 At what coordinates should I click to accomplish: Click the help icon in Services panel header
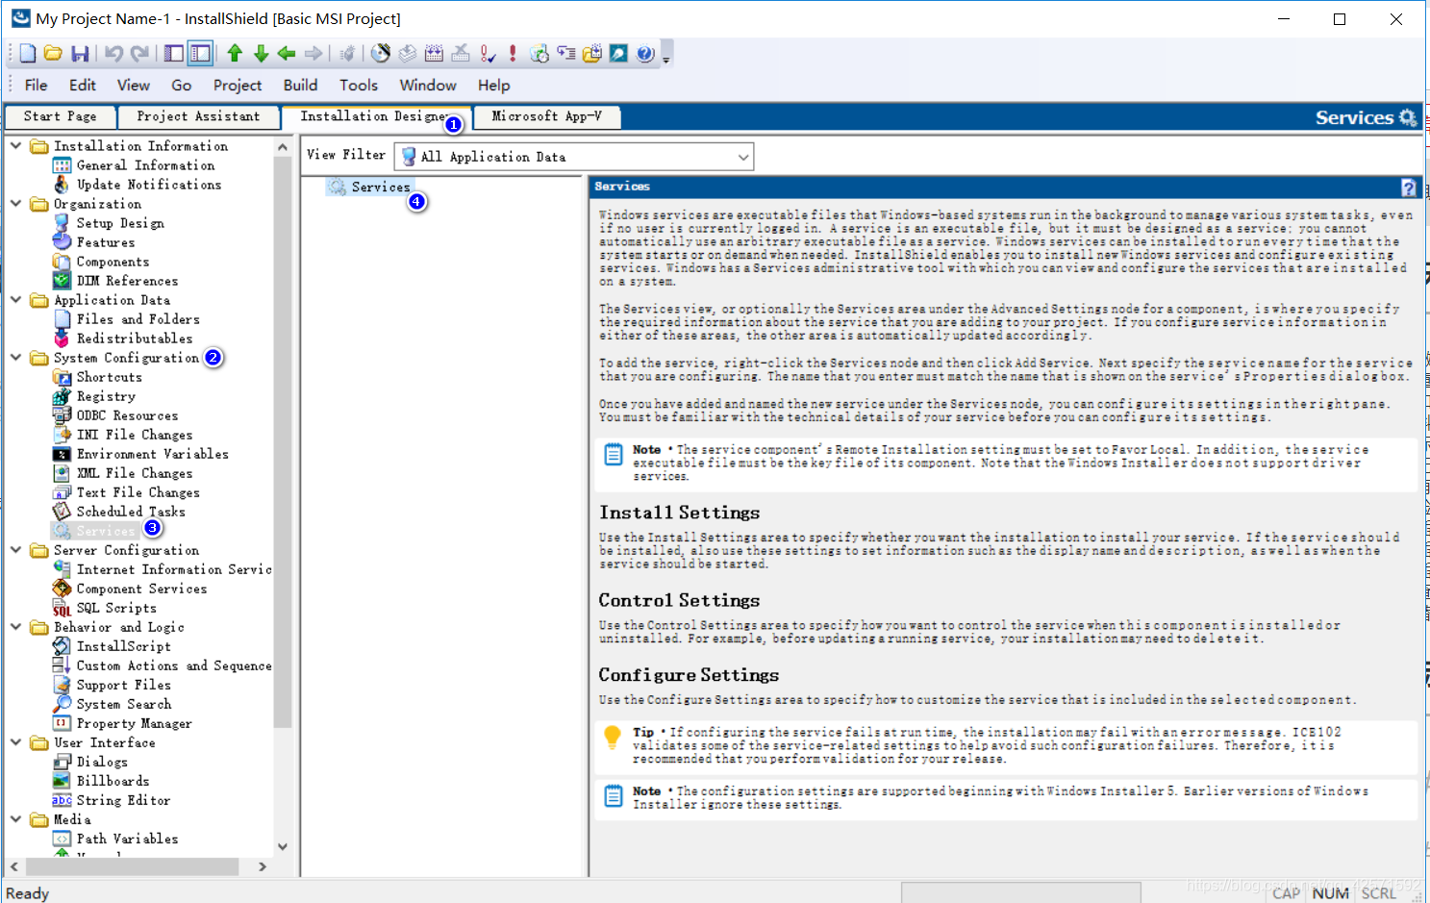click(1408, 188)
